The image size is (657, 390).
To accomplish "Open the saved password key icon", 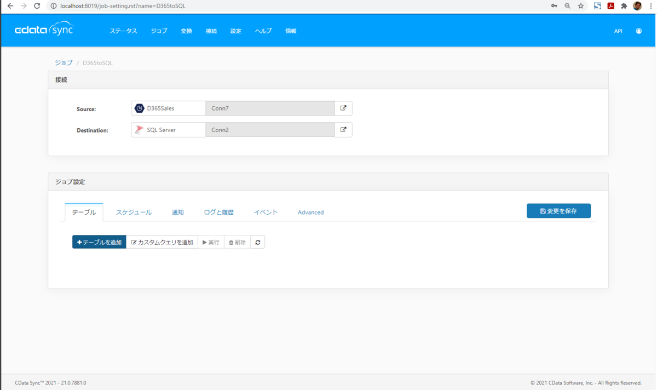I will tap(554, 6).
